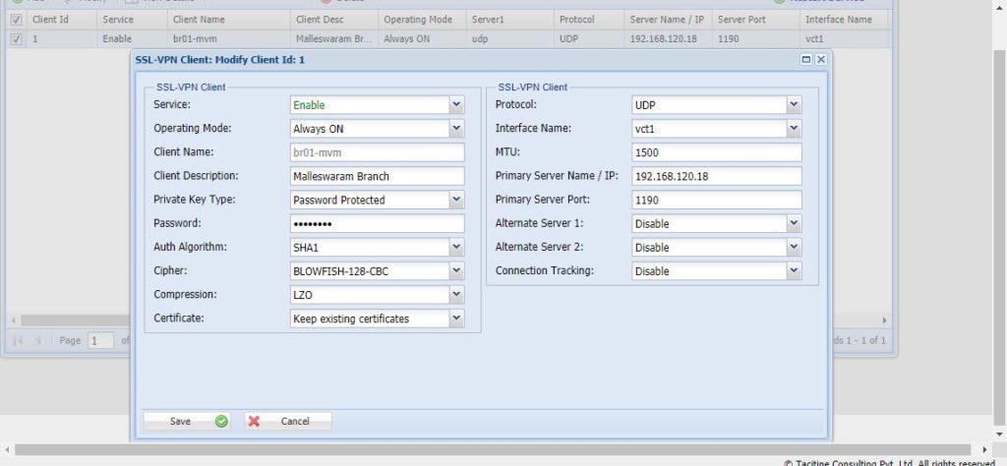Open the Cipher BLOWFISH-128-CBC dropdown
This screenshot has width=1007, height=466.
point(455,270)
